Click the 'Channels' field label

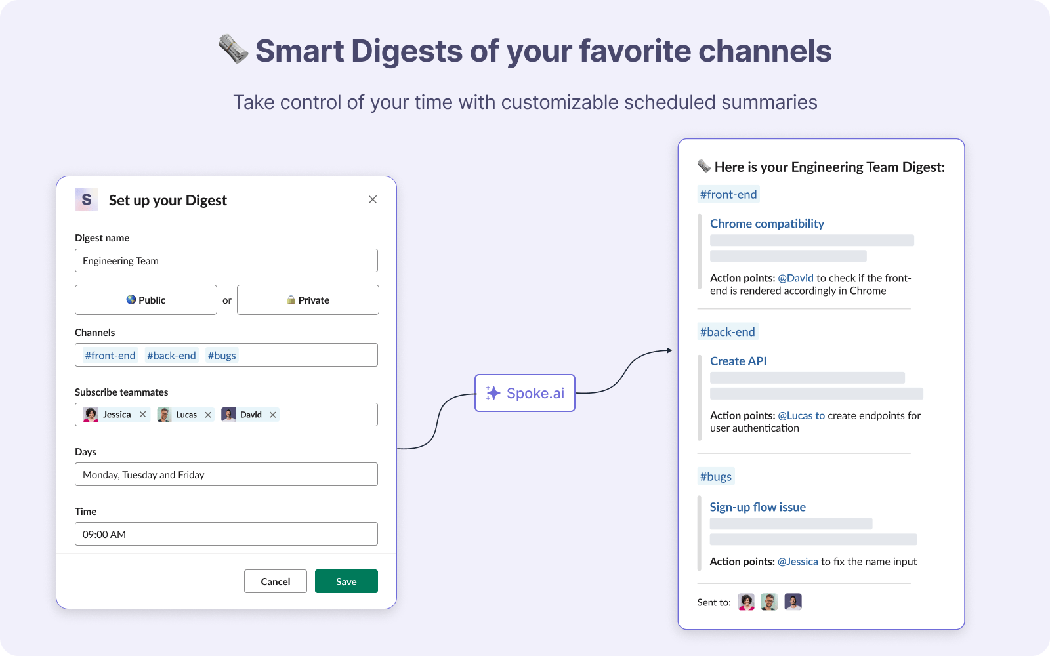[94, 333]
